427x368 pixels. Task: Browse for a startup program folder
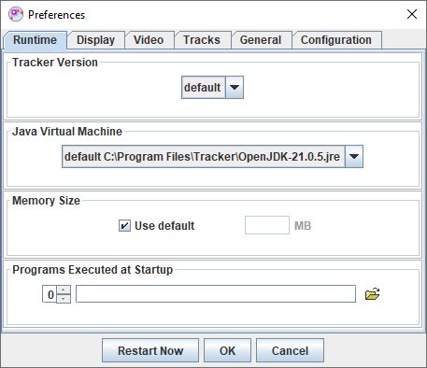click(372, 293)
